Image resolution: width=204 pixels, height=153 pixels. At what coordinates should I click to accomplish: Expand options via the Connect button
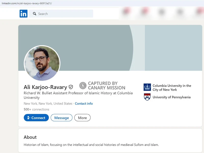pyautogui.click(x=36, y=118)
